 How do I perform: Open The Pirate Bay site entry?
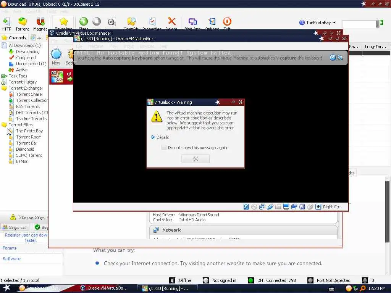coord(29,131)
